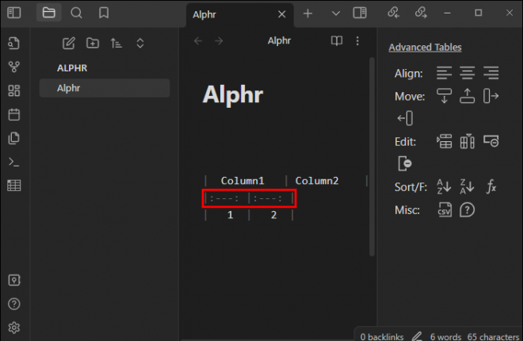Viewport: 523px width, 341px height.
Task: Open Advanced Tables help icon
Action: 468,210
